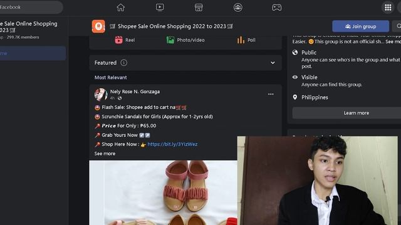401x225 pixels.
Task: Open the Marketplace tab icon
Action: pos(199,7)
